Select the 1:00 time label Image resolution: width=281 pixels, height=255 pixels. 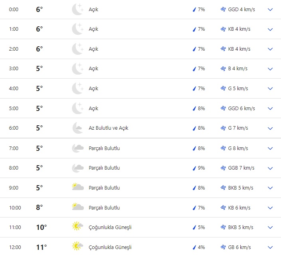coord(14,29)
